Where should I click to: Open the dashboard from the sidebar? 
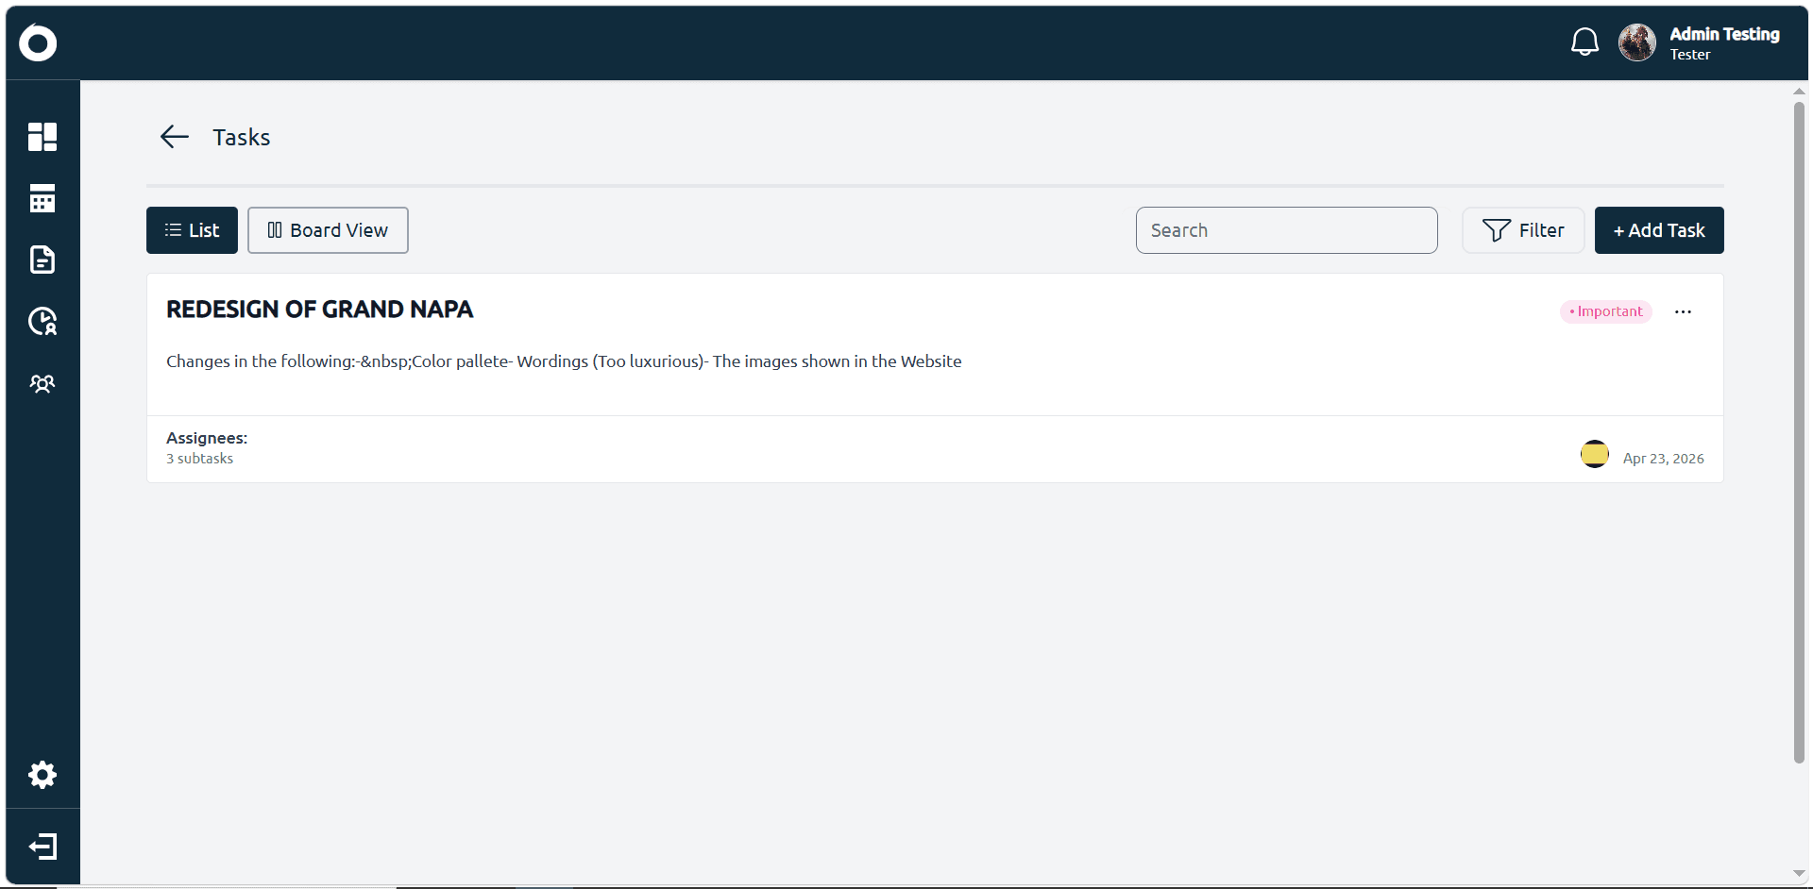pyautogui.click(x=42, y=137)
